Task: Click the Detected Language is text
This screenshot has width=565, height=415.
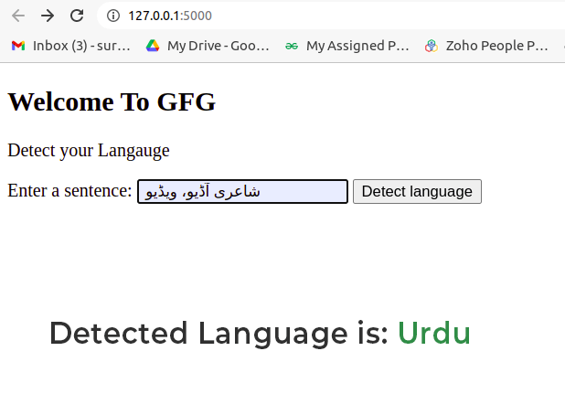Action: (x=219, y=334)
